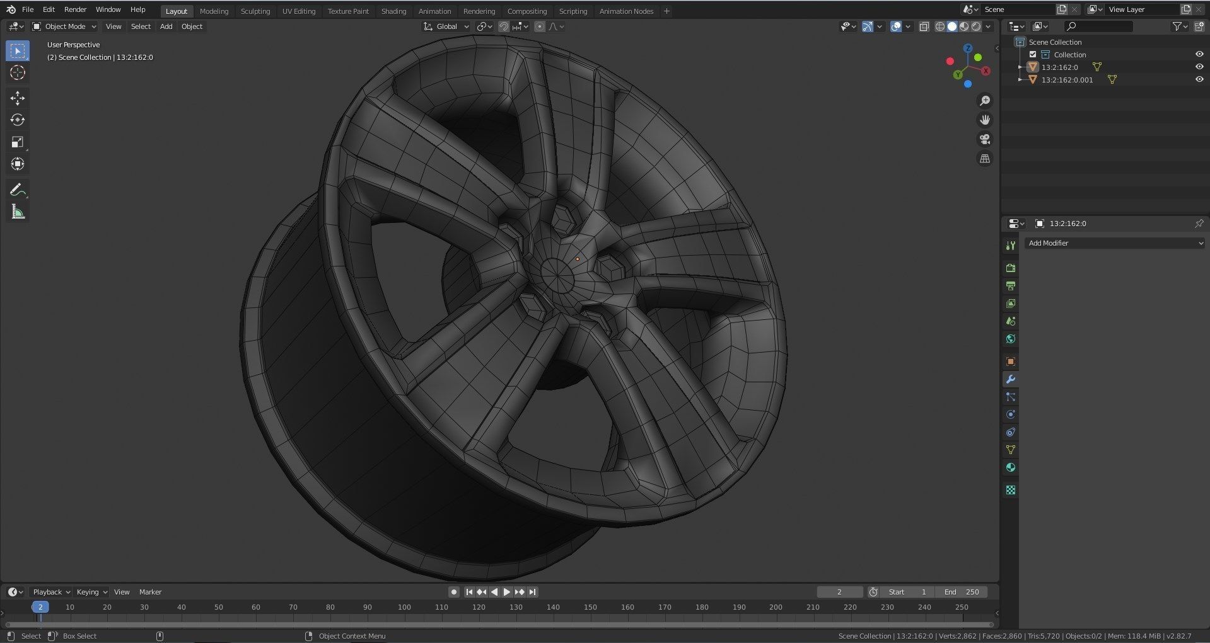Open the snapping options dropdown

(x=520, y=26)
